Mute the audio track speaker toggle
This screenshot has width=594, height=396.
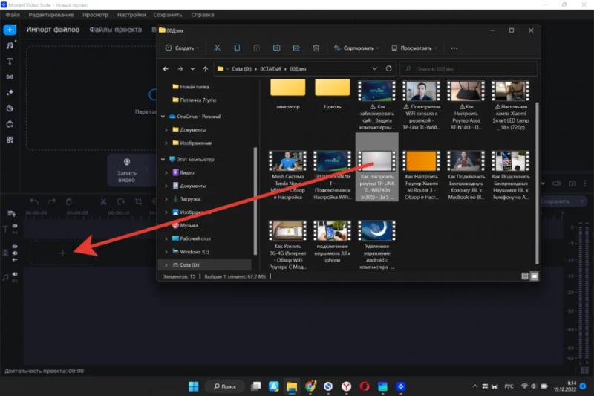pyautogui.click(x=15, y=274)
